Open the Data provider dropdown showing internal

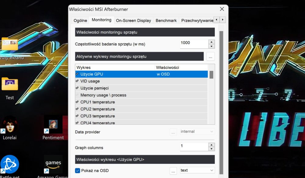point(197,132)
